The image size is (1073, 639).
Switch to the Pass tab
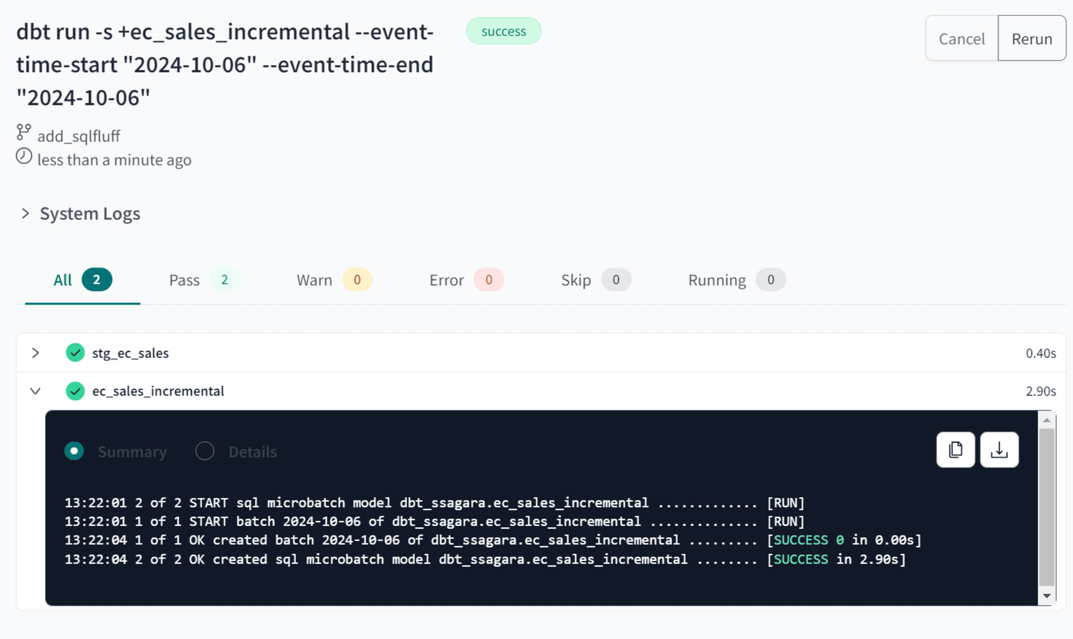point(203,280)
